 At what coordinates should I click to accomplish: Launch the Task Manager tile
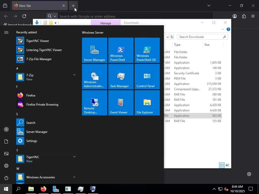click(121, 76)
